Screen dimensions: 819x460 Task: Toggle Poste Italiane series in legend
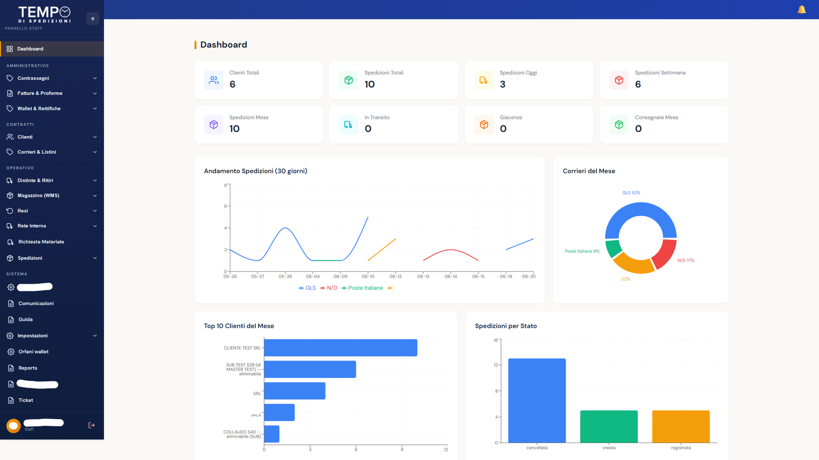pyautogui.click(x=362, y=288)
